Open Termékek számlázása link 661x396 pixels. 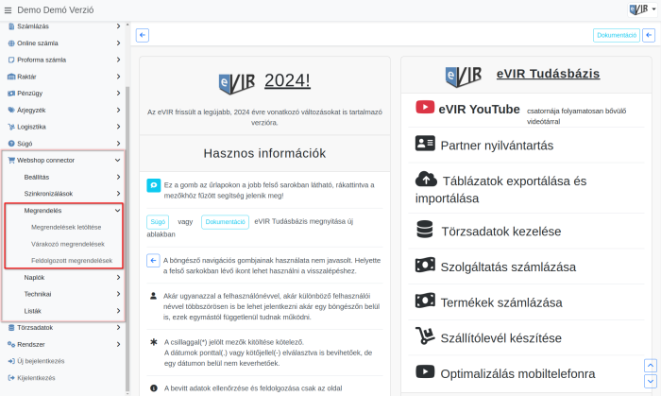pos(501,302)
